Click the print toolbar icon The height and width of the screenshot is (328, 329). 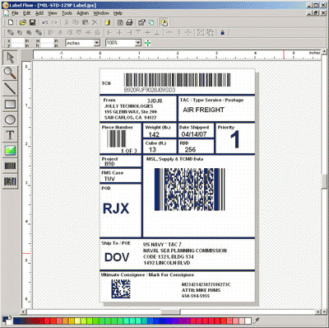[x=129, y=22]
